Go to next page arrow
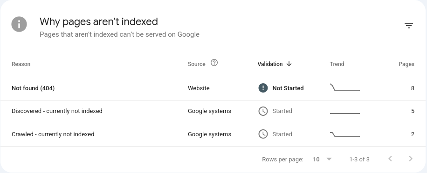Viewport: 427px width, 173px height. [411, 159]
